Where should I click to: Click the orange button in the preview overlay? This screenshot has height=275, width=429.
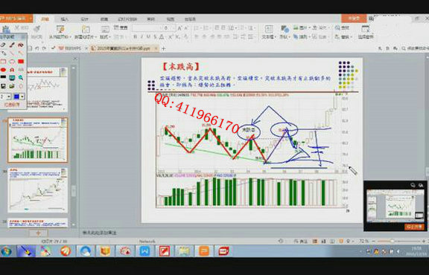(x=414, y=227)
